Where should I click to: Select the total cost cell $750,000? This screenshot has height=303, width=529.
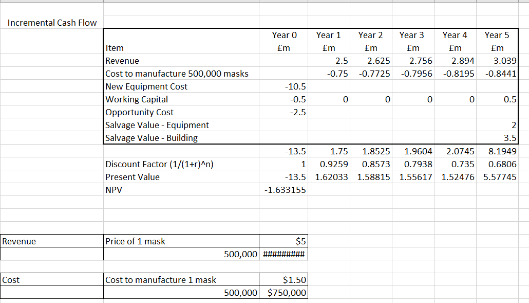[284, 293]
